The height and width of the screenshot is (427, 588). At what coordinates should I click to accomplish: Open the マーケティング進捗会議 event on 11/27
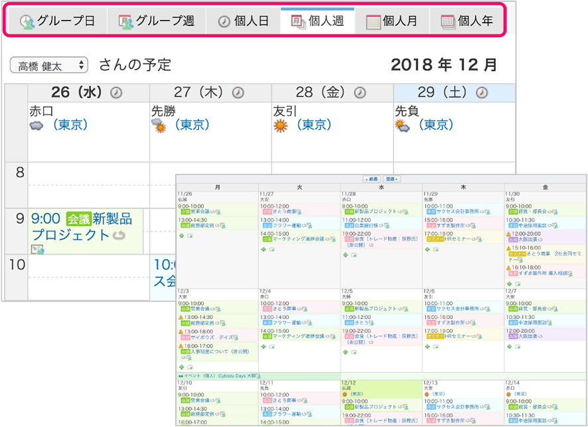click(x=299, y=239)
